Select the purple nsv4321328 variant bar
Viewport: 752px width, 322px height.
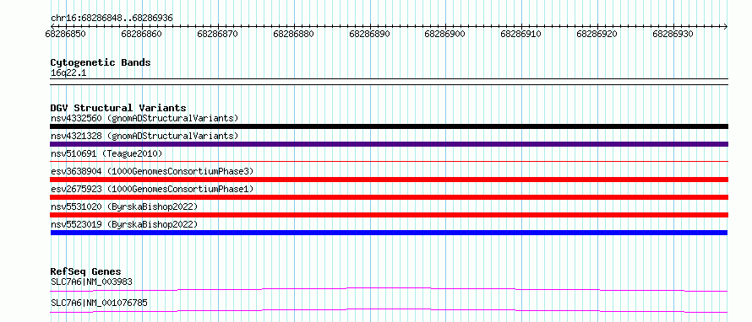click(x=389, y=144)
